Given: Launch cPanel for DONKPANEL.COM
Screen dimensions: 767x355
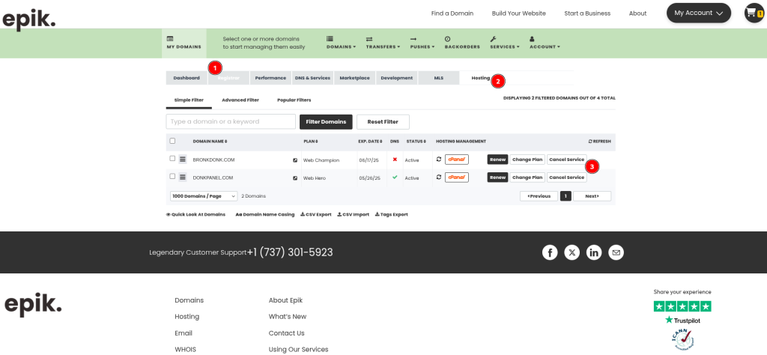Looking at the screenshot, I should 457,177.
